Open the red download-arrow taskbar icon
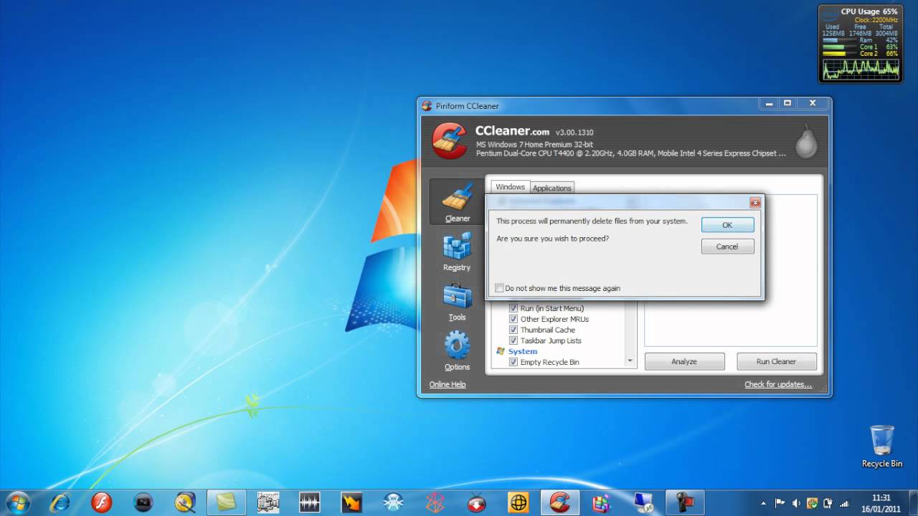 [x=477, y=502]
